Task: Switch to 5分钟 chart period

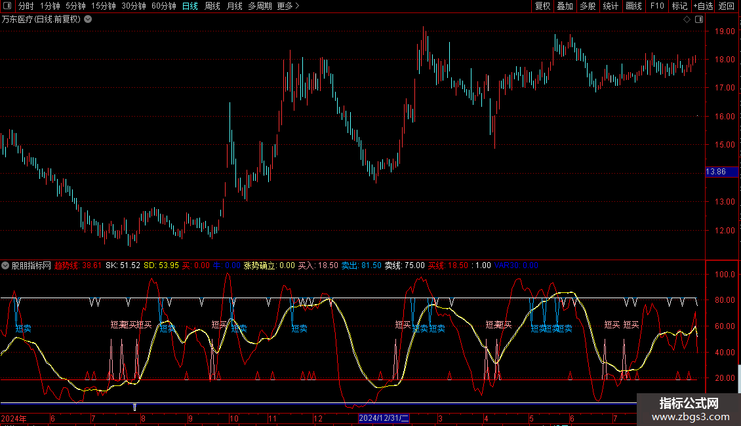Action: [75, 6]
